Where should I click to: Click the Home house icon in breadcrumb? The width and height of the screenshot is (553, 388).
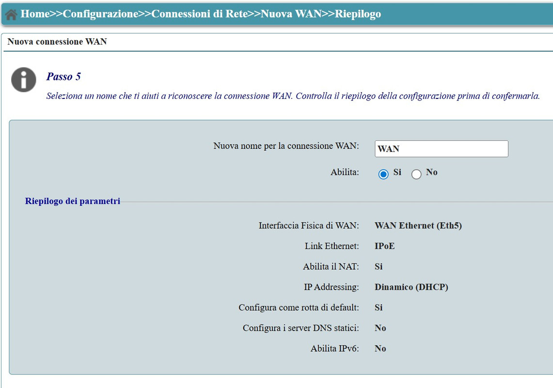tap(11, 15)
